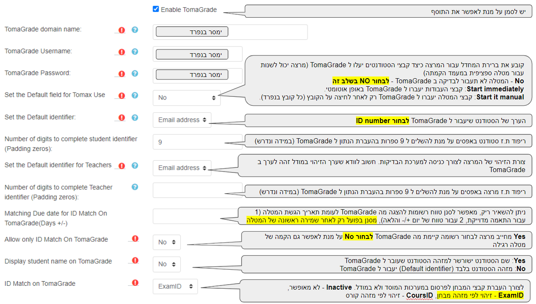Open the Display student name dropdown
536x304 pixels.
[x=167, y=264]
